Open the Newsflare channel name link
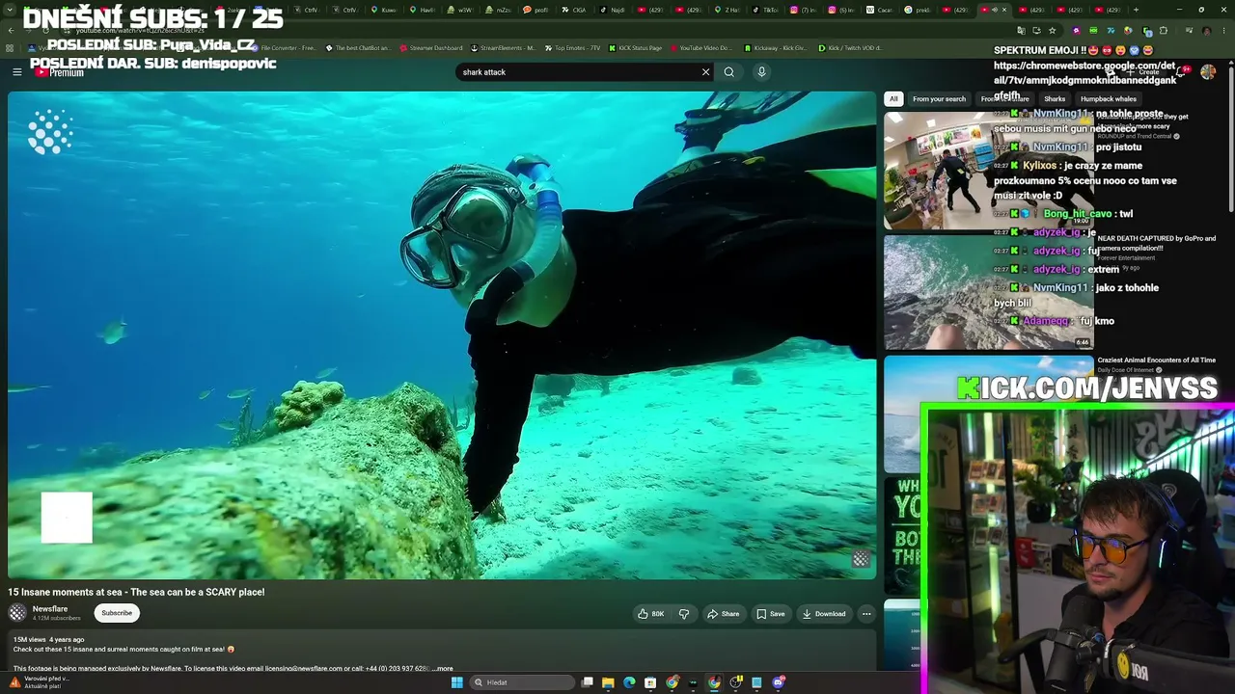Viewport: 1235px width, 694px height. (x=50, y=609)
